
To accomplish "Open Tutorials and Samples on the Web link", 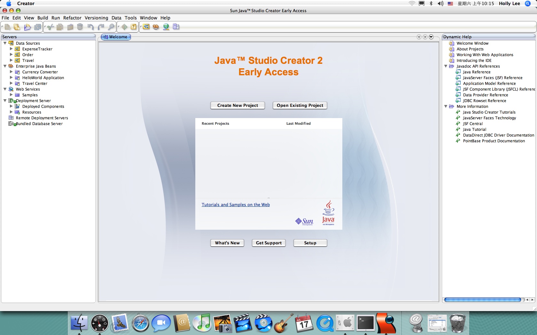I will [x=236, y=205].
